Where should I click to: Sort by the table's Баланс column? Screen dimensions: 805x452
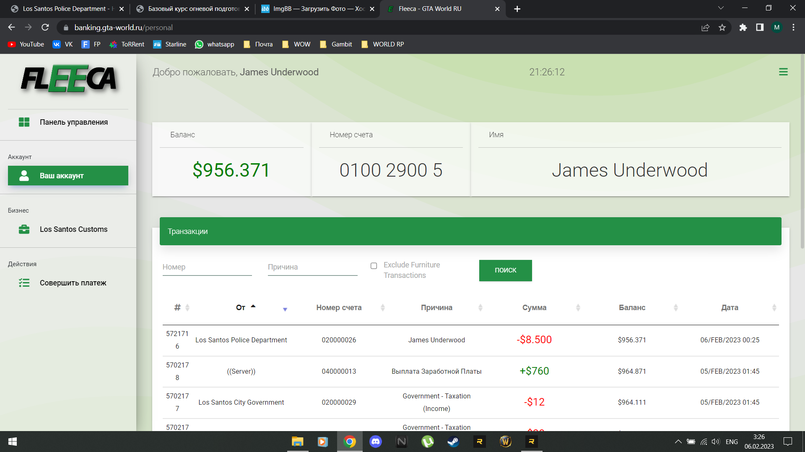click(676, 308)
